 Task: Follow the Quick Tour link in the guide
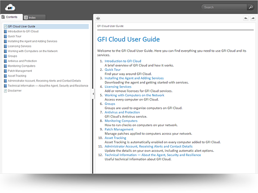[x=113, y=70]
